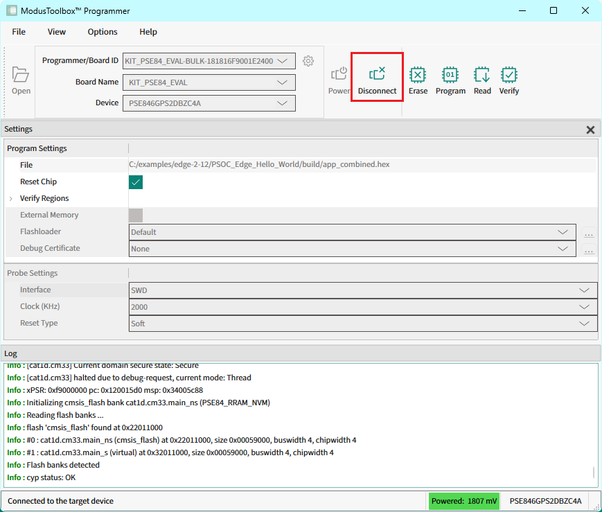Screen dimensions: 602x512
Task: Toggle the External Memory checkbox
Action: click(136, 215)
